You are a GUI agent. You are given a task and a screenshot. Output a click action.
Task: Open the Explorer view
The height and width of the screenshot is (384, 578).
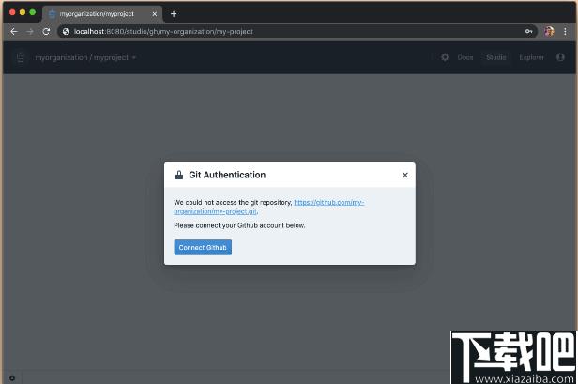(531, 57)
